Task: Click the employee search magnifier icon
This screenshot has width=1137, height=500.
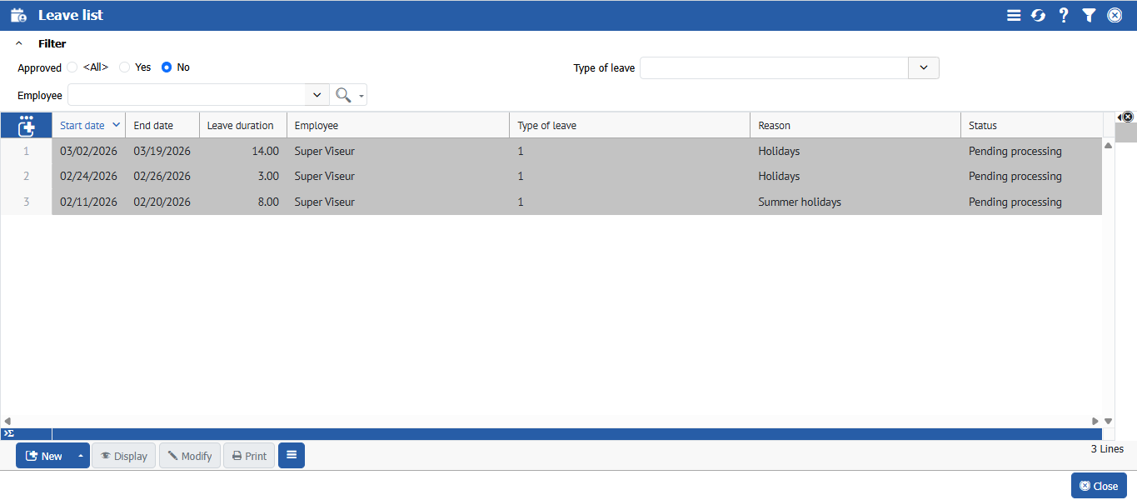Action: pos(342,95)
